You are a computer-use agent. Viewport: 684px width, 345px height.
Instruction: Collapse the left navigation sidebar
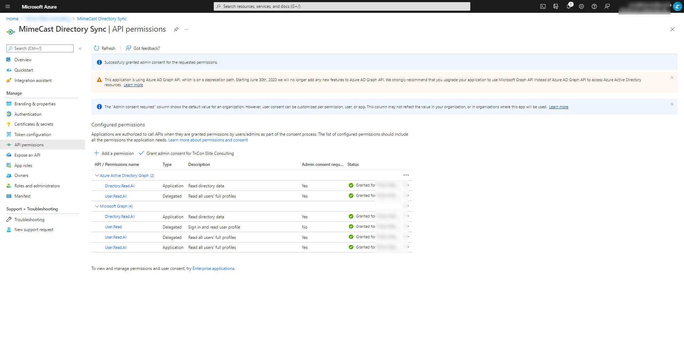click(x=80, y=48)
